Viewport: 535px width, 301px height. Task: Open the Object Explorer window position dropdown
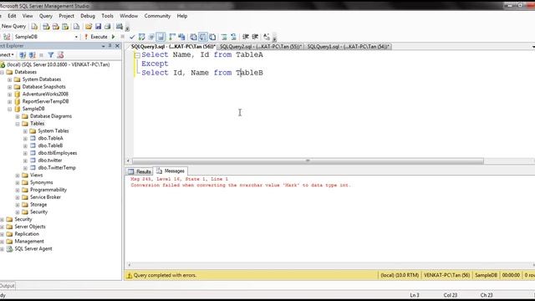(x=104, y=46)
